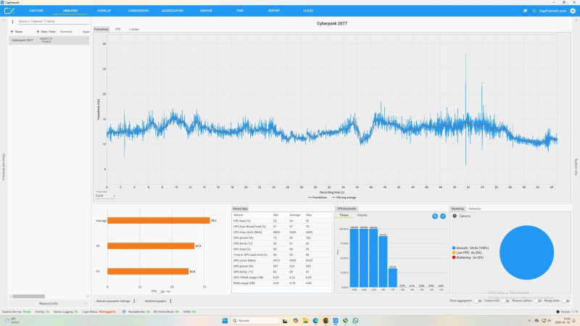580x326 pixels.
Task: Show hidden system tray icons
Action: point(529,320)
